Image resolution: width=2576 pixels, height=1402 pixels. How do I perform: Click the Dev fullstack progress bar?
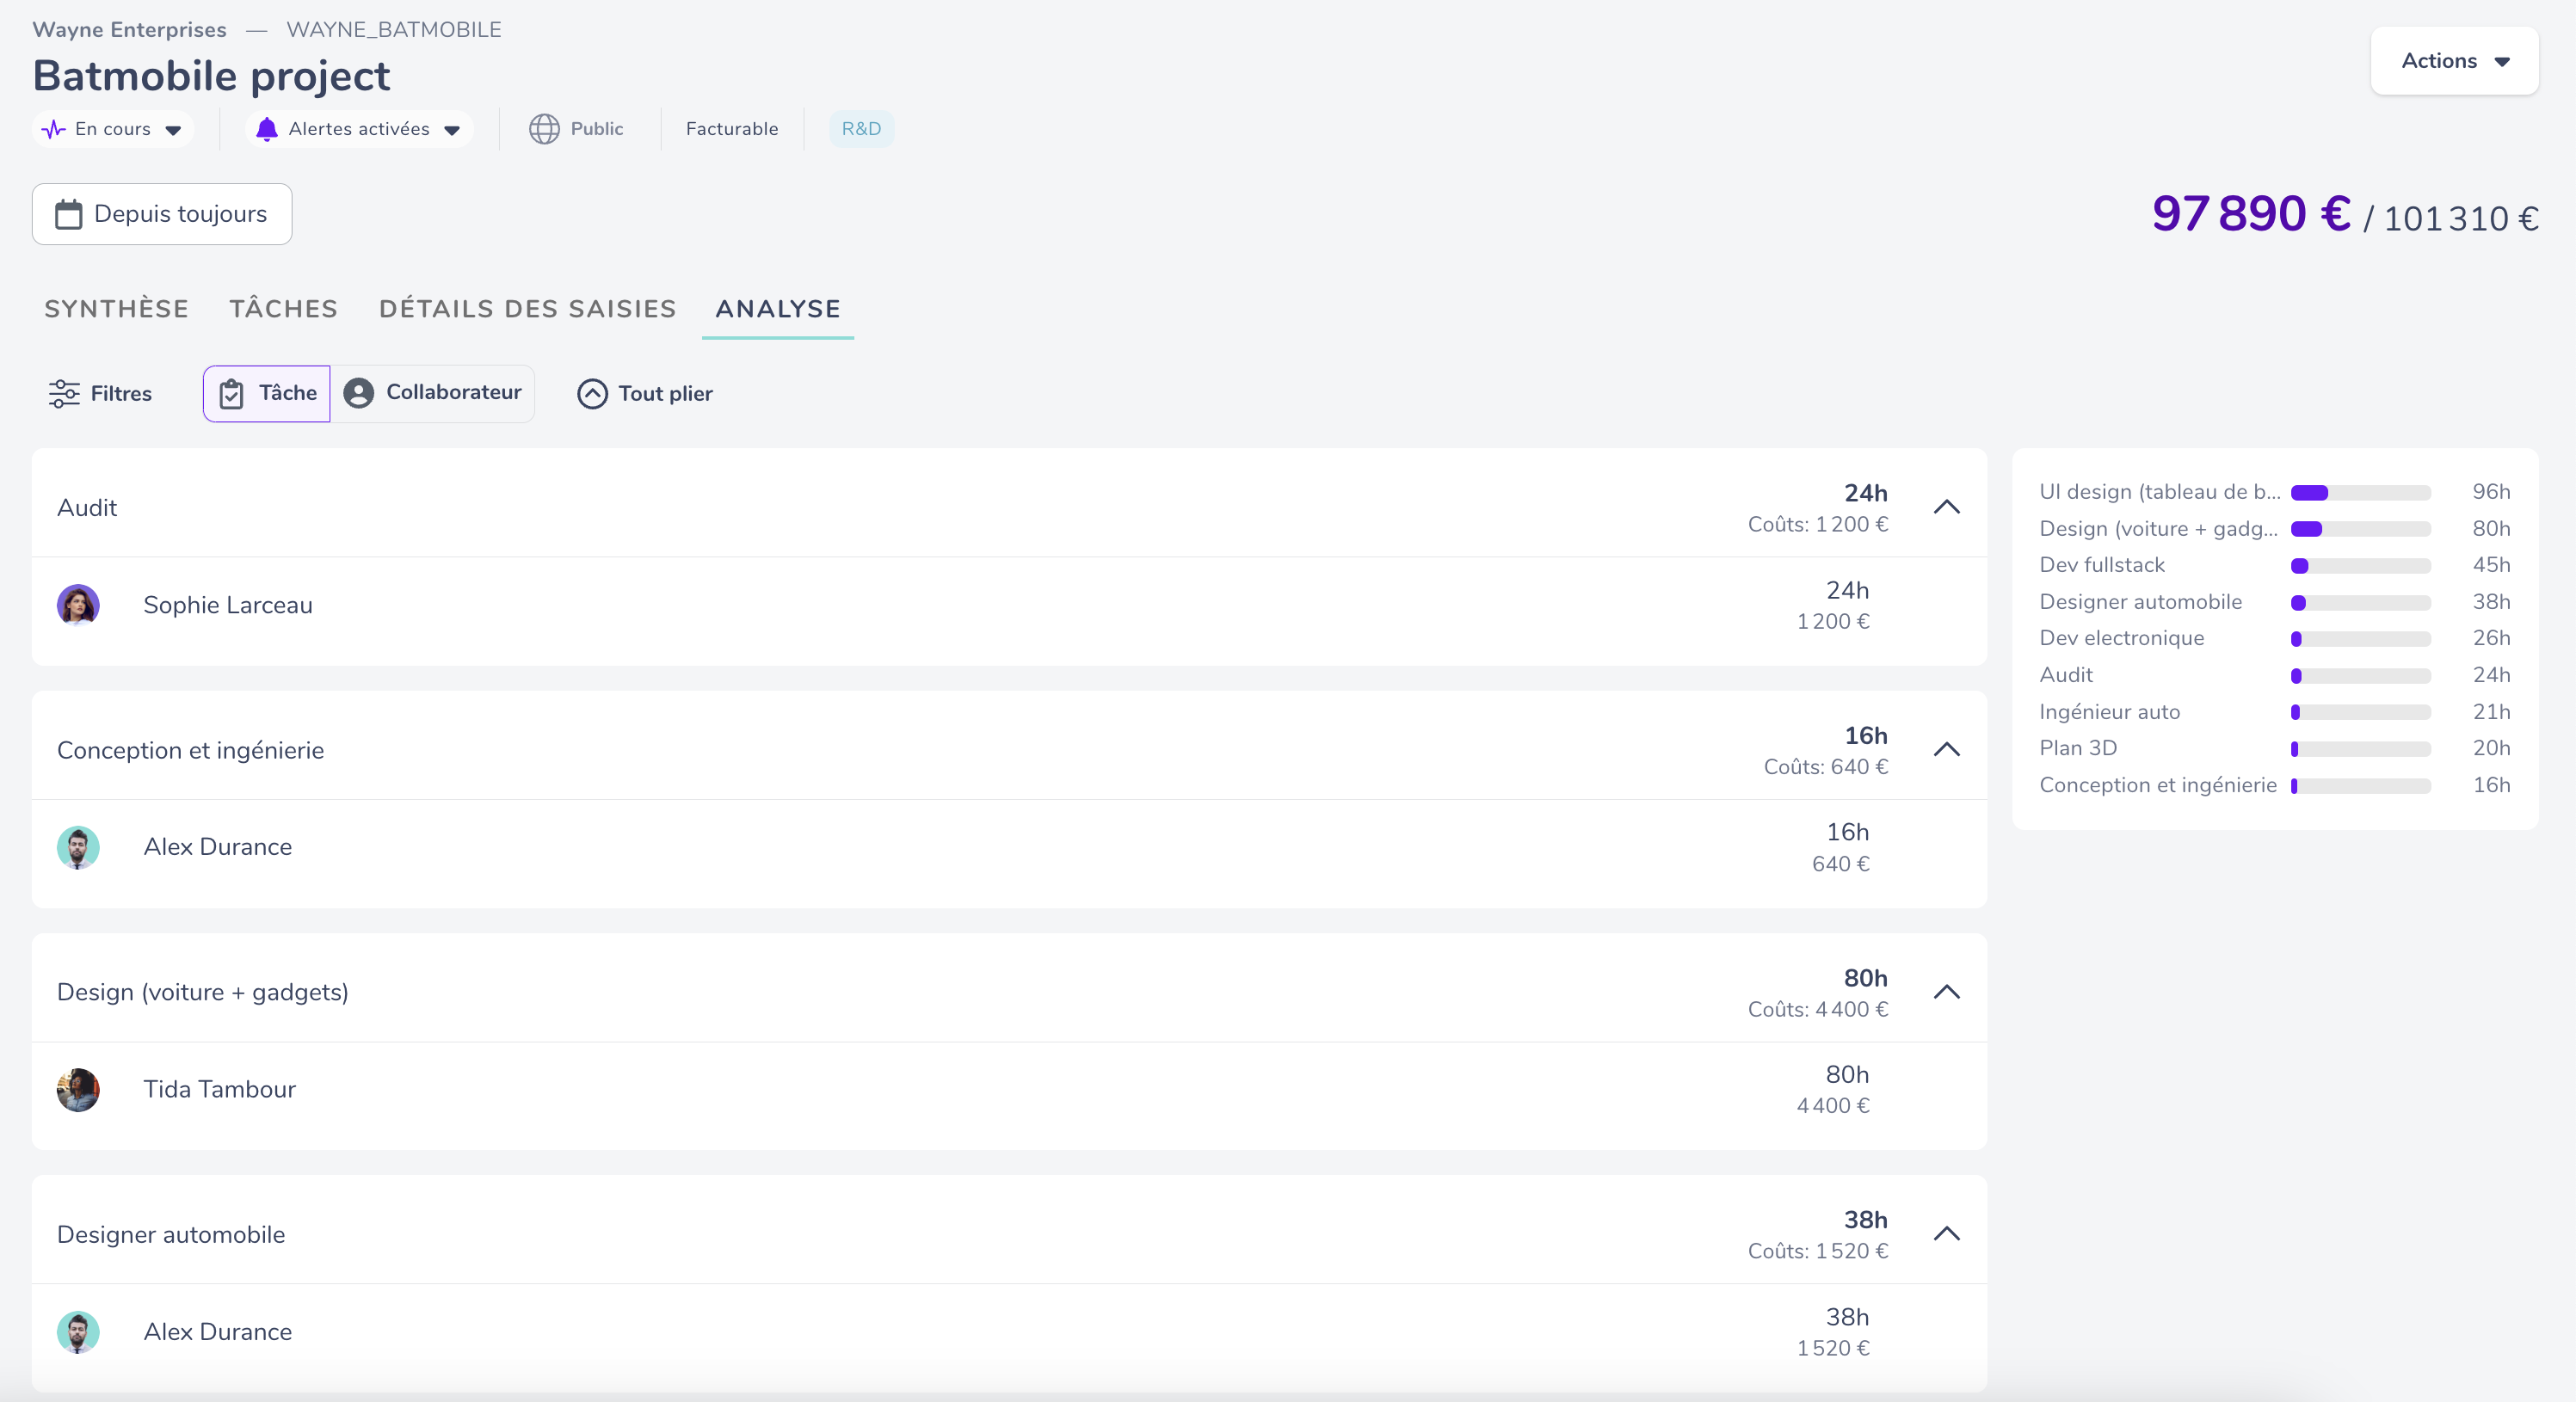(2360, 565)
